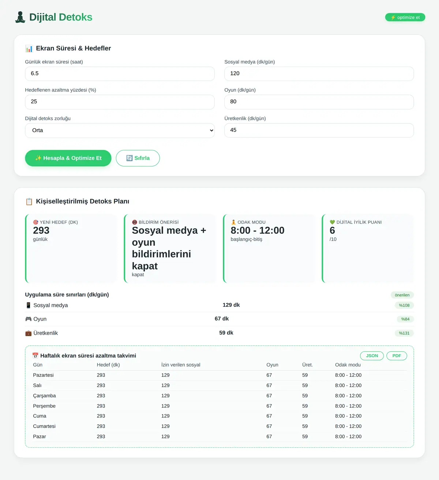Open the Dijital detoks zorluğu dropdown
This screenshot has width=439, height=480.
(x=120, y=130)
